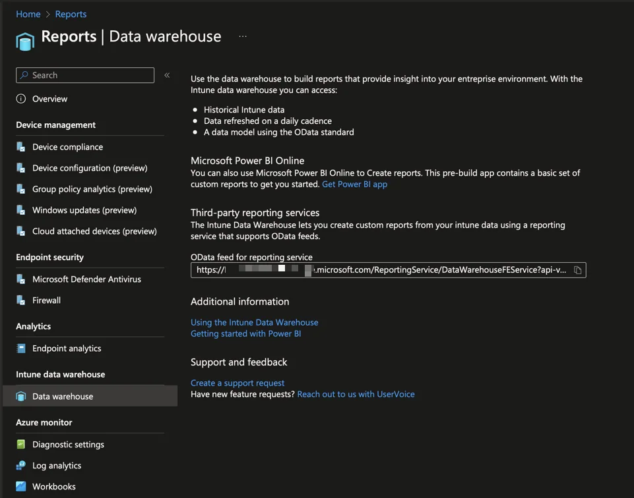
Task: Click the Firewall report icon
Action: tap(21, 300)
